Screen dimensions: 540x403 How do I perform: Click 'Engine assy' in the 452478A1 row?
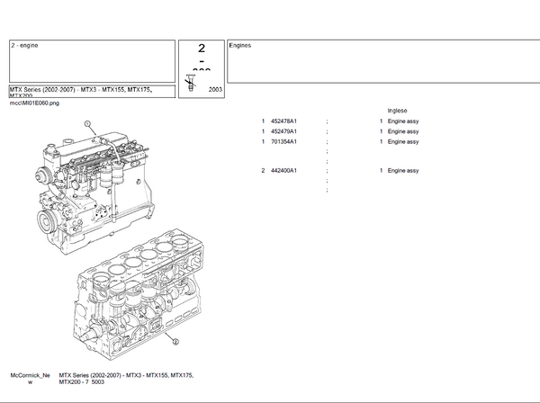coord(403,121)
